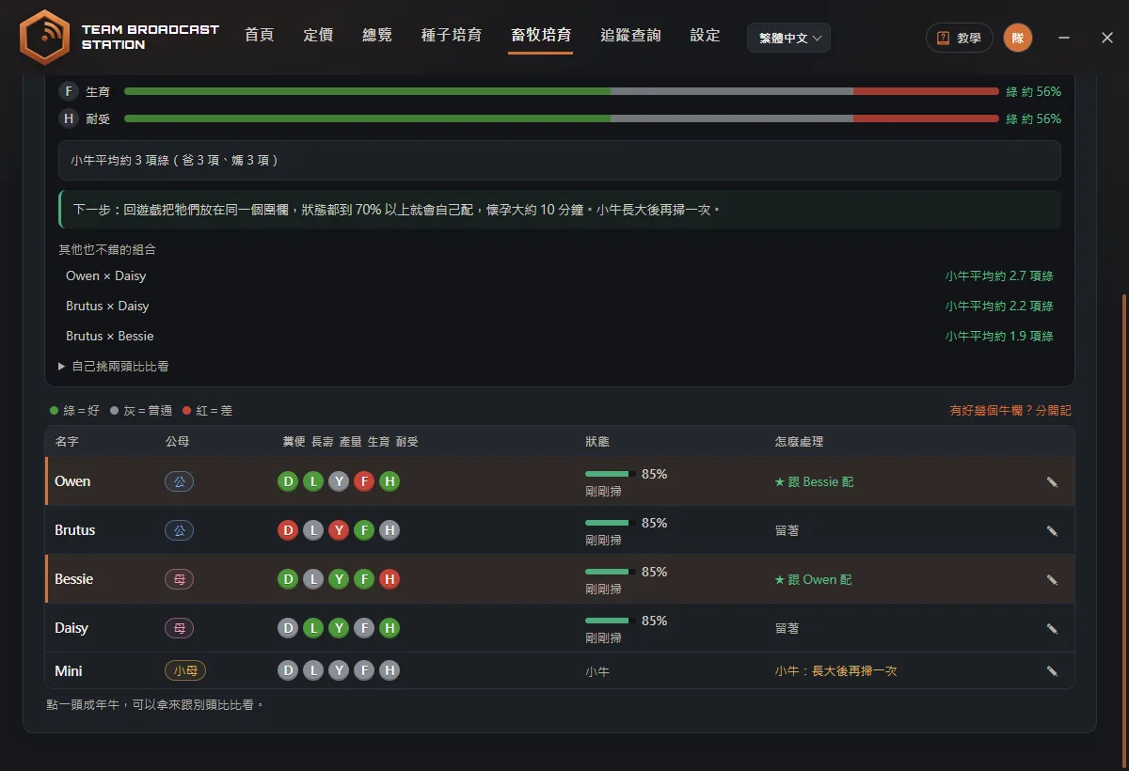Click the F icon beside 生育 bar
The width and height of the screenshot is (1129, 771).
(68, 91)
